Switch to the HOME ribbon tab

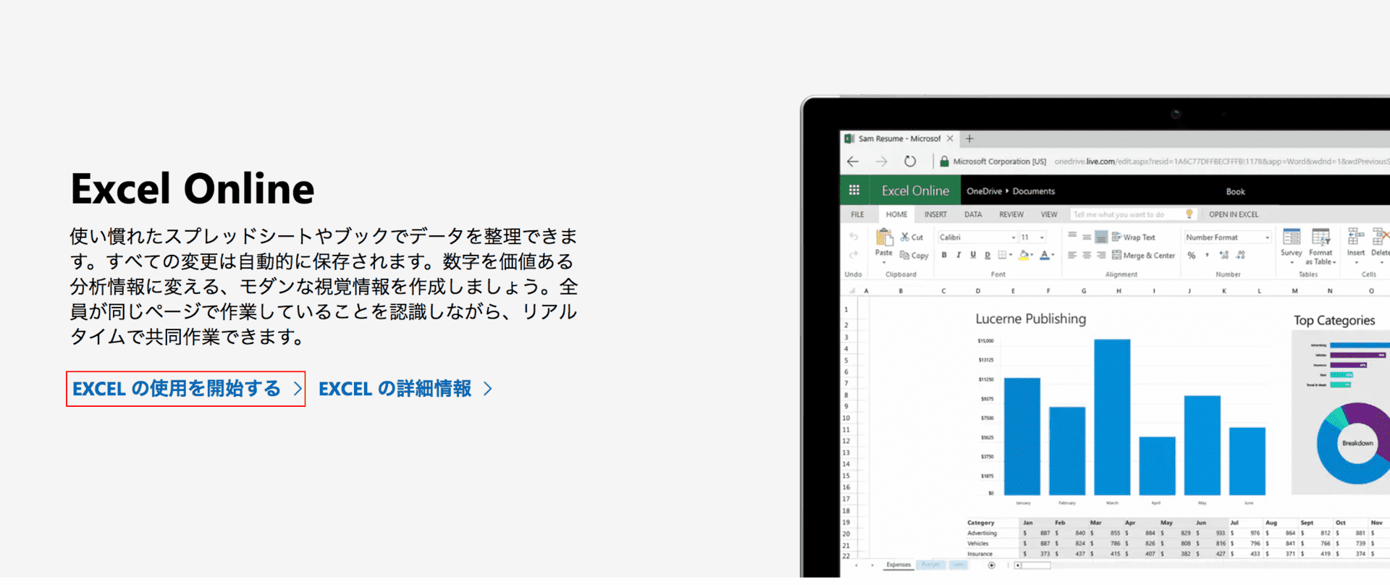click(896, 214)
